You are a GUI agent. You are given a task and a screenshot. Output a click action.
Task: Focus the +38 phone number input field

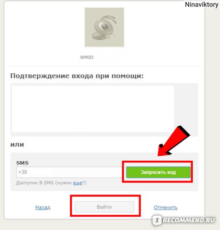point(70,172)
